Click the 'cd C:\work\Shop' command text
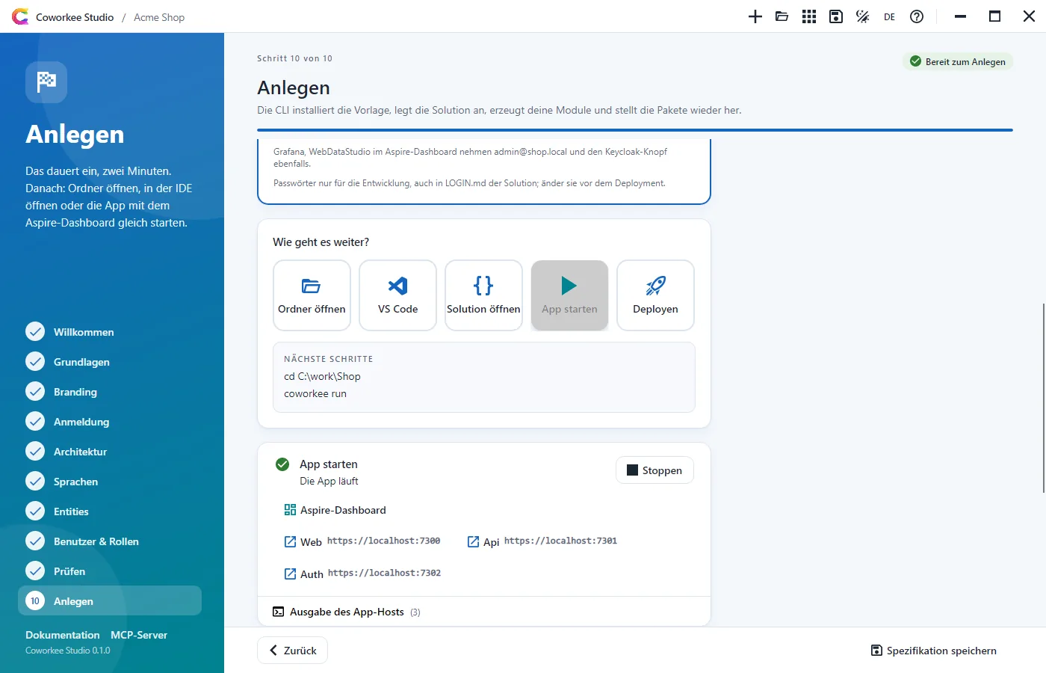This screenshot has height=673, width=1046. point(322,376)
